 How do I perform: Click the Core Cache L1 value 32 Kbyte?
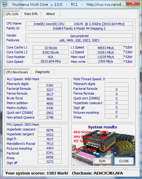click(51, 48)
